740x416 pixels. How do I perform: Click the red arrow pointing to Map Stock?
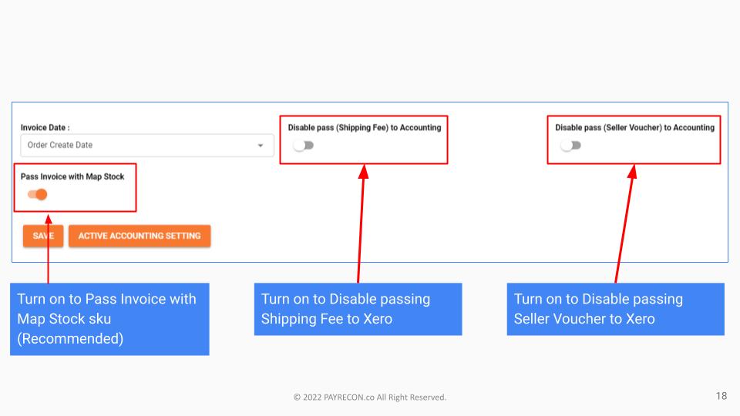(x=48, y=249)
